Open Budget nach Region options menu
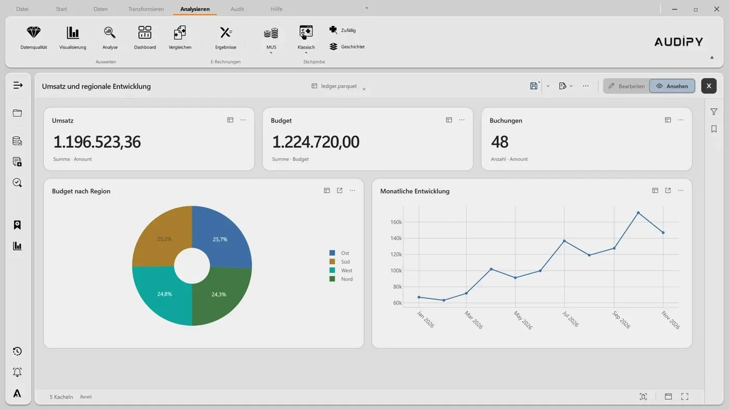Screen dimensions: 729x410 point(353,191)
